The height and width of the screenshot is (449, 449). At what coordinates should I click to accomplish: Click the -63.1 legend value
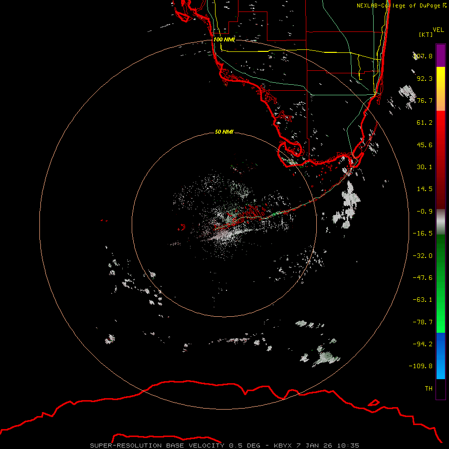pos(423,300)
